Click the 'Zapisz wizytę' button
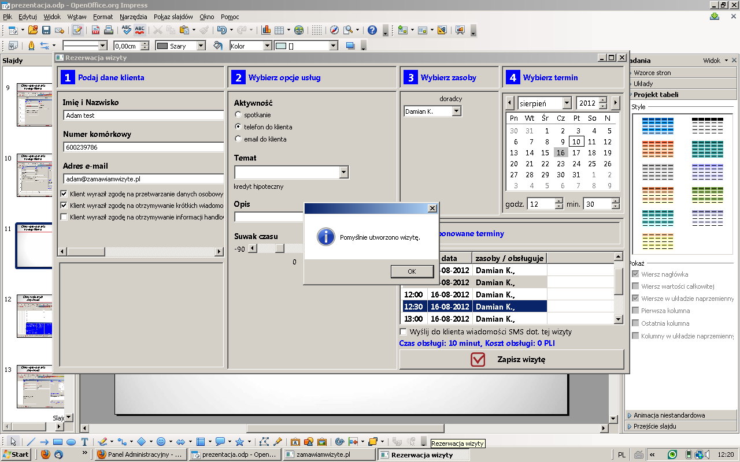Screen dimensions: 740x462 tap(512, 359)
